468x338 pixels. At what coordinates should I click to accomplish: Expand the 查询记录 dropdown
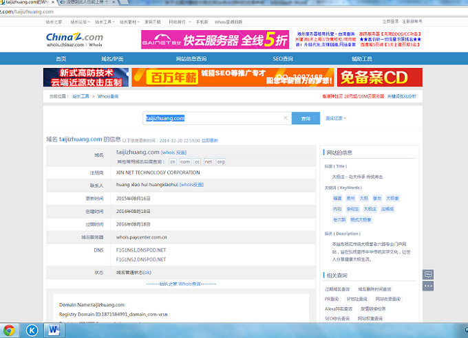(335, 118)
